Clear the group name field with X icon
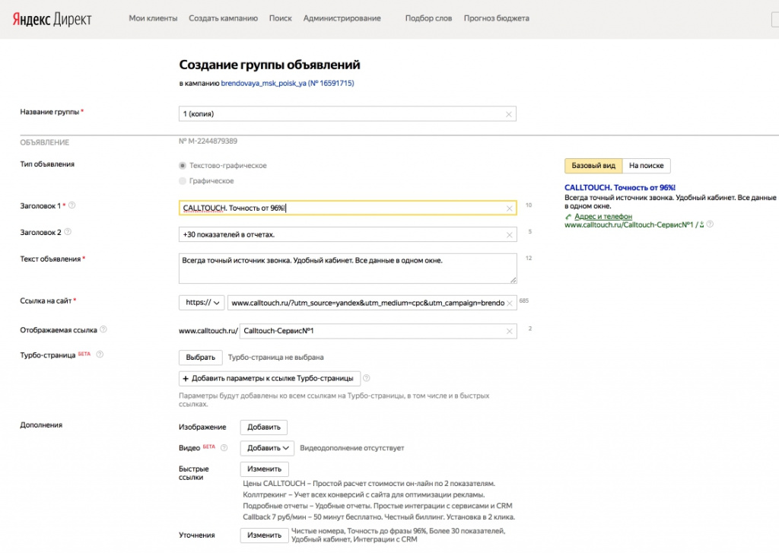Image resolution: width=779 pixels, height=553 pixels. click(x=508, y=114)
